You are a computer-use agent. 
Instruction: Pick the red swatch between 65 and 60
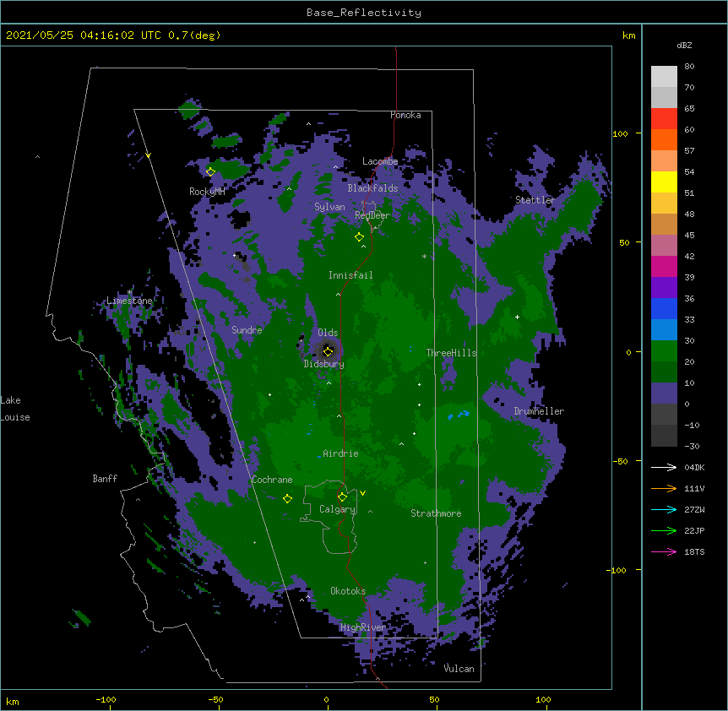click(664, 119)
